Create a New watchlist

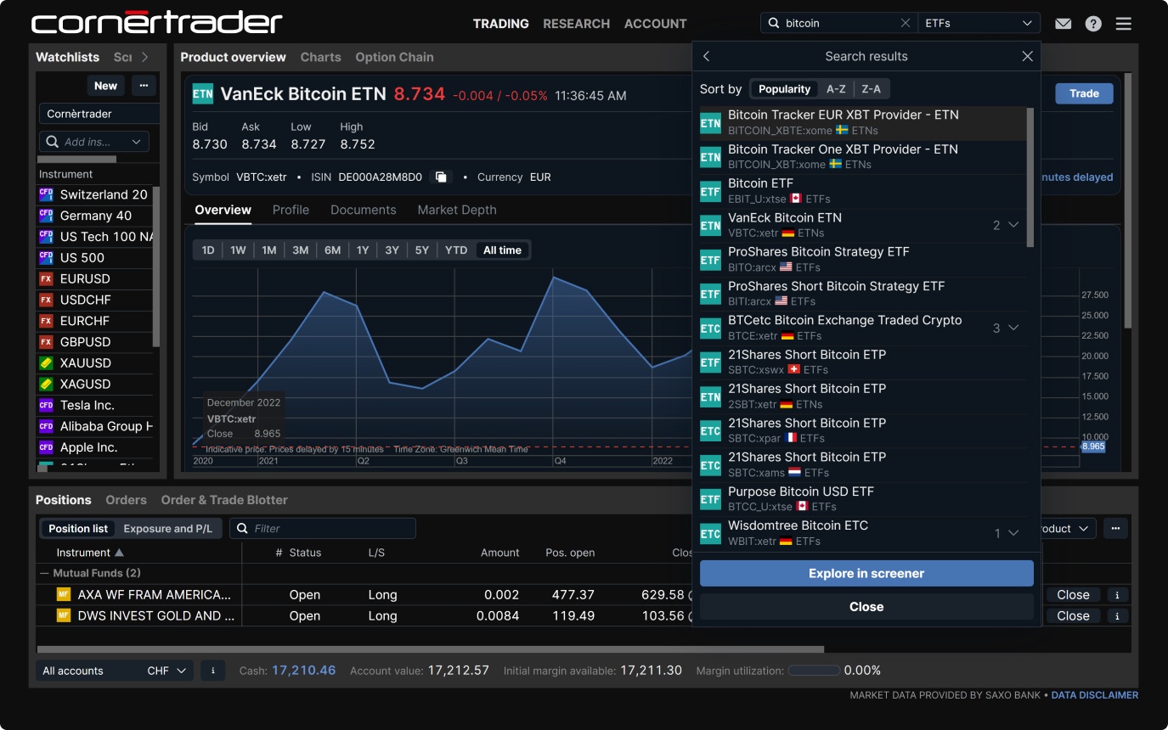[x=106, y=86]
